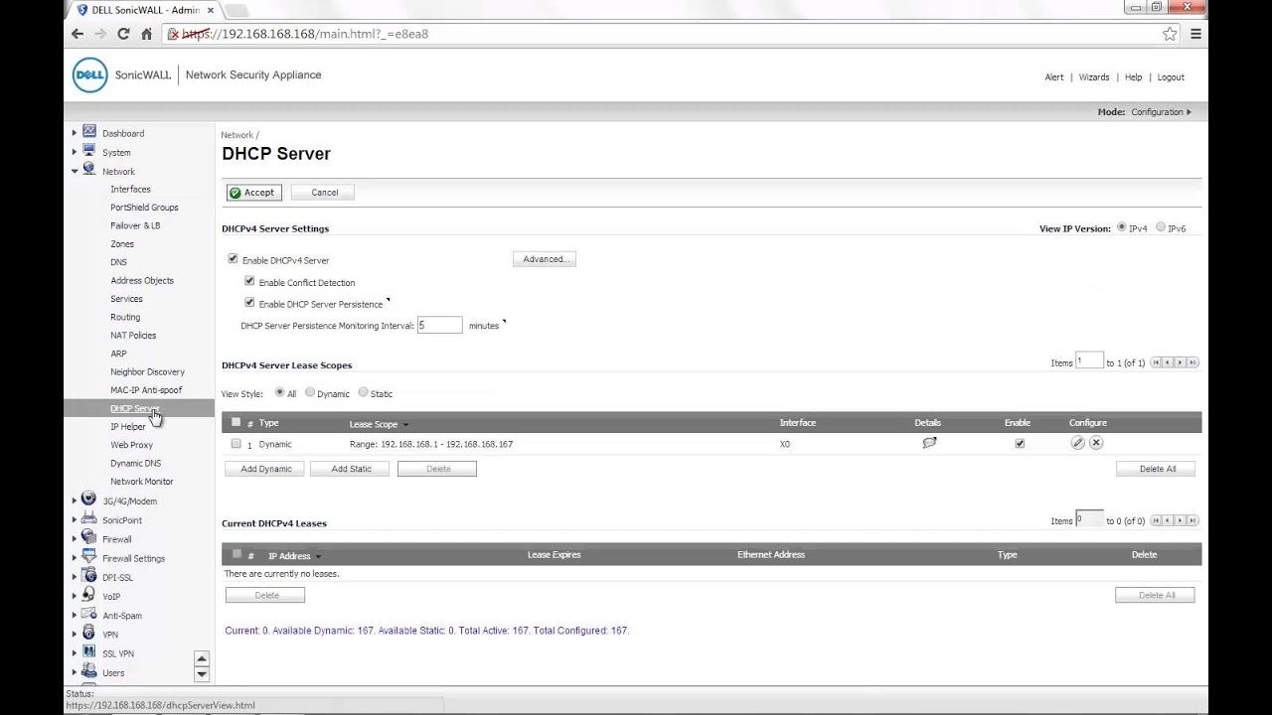1272x715 pixels.
Task: Expand the 3G/4G/Modem tree arrow
Action: click(75, 500)
